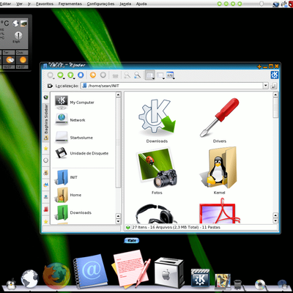
Task: Go up one directory with green Up arrow
Action: point(70,75)
